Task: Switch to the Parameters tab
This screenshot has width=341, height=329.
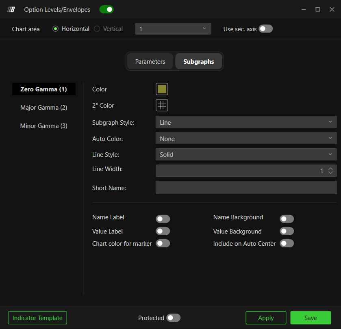Action: point(150,61)
